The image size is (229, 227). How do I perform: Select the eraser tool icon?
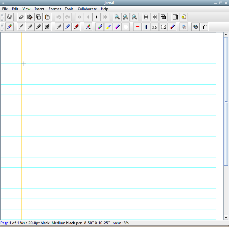(21, 17)
